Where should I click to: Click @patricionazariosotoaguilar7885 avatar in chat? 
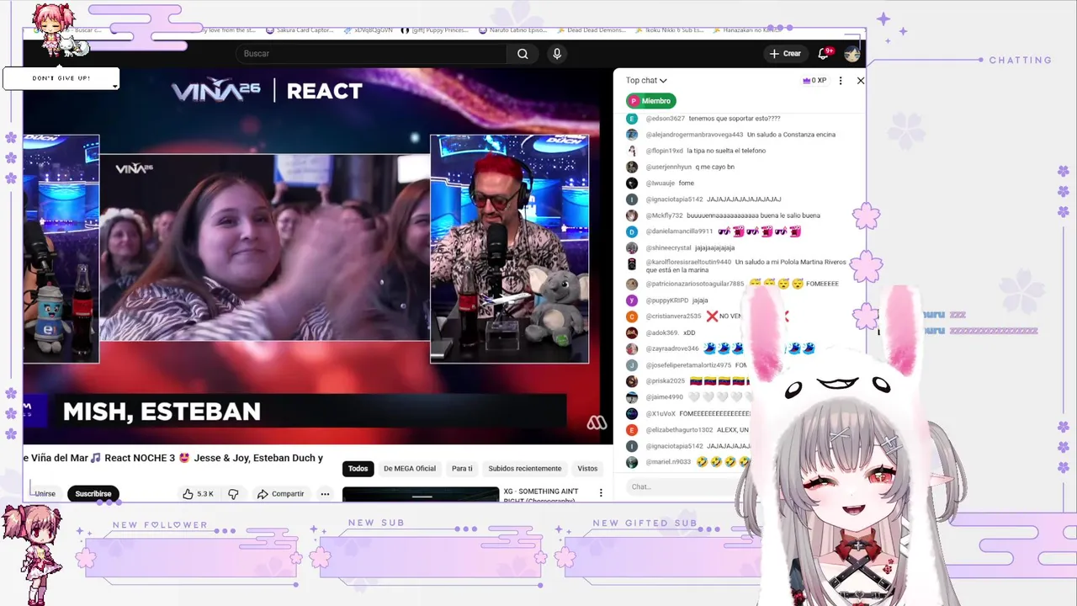click(x=632, y=284)
